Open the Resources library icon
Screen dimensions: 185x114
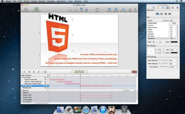(123, 10)
